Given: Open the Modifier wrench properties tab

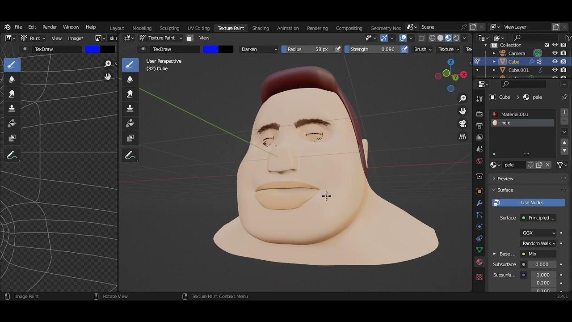Looking at the screenshot, I should (479, 203).
